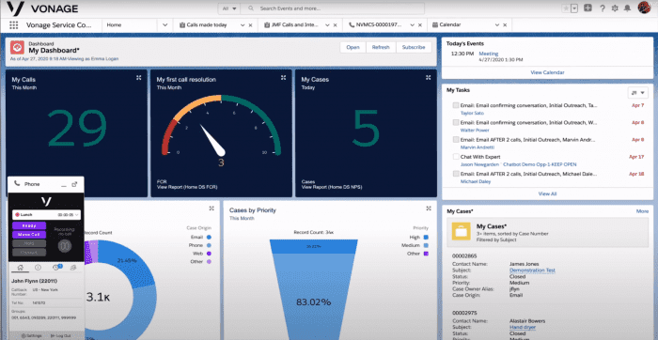Open View Report (Home DS FCR) link
Image resolution: width=658 pixels, height=340 pixels.
coord(187,187)
